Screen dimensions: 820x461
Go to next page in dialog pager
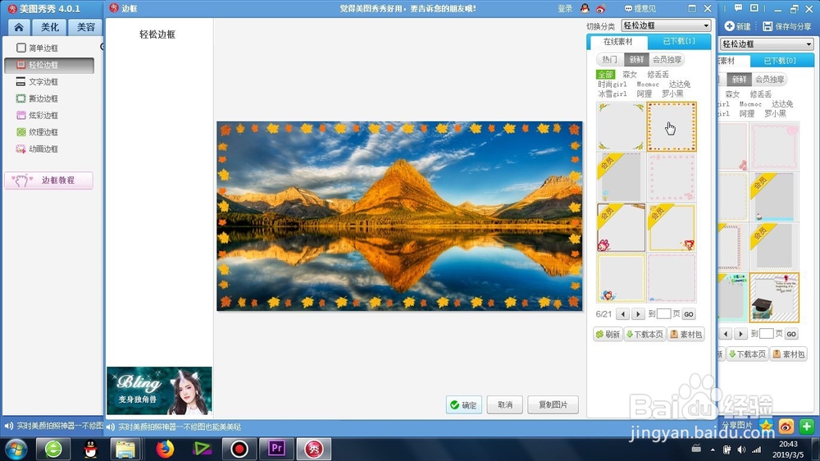[x=637, y=314]
